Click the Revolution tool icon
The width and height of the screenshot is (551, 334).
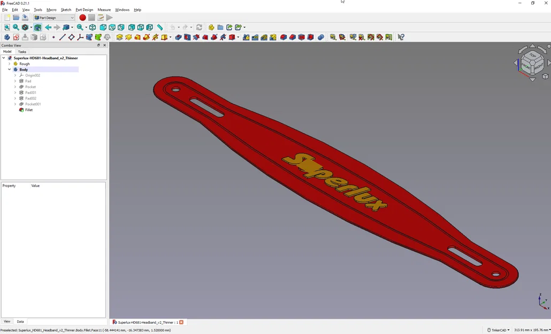pos(128,37)
